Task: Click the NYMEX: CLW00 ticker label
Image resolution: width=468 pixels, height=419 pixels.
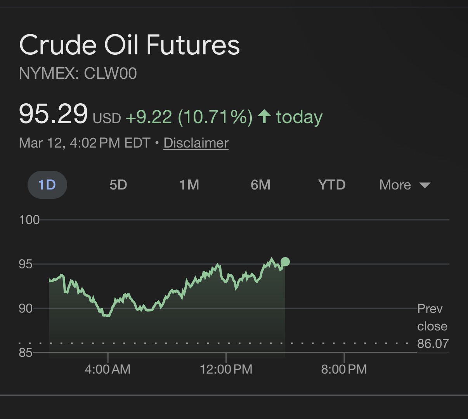Action: click(x=78, y=74)
